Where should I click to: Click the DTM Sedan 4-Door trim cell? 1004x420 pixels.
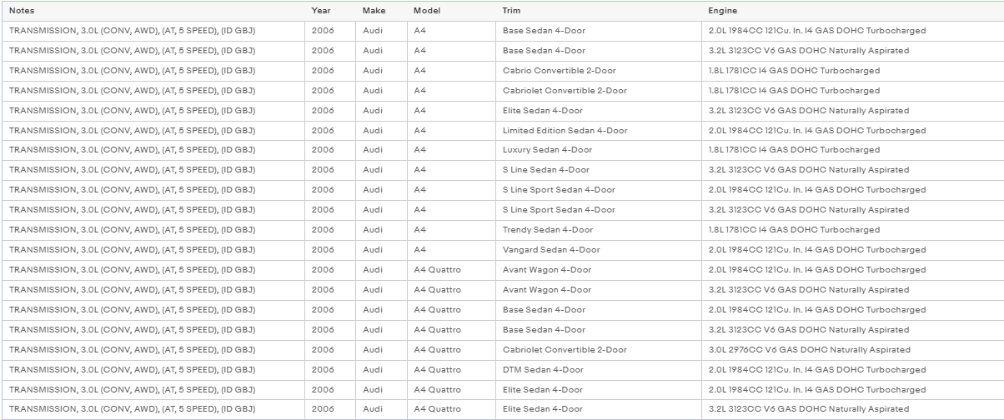pos(599,370)
